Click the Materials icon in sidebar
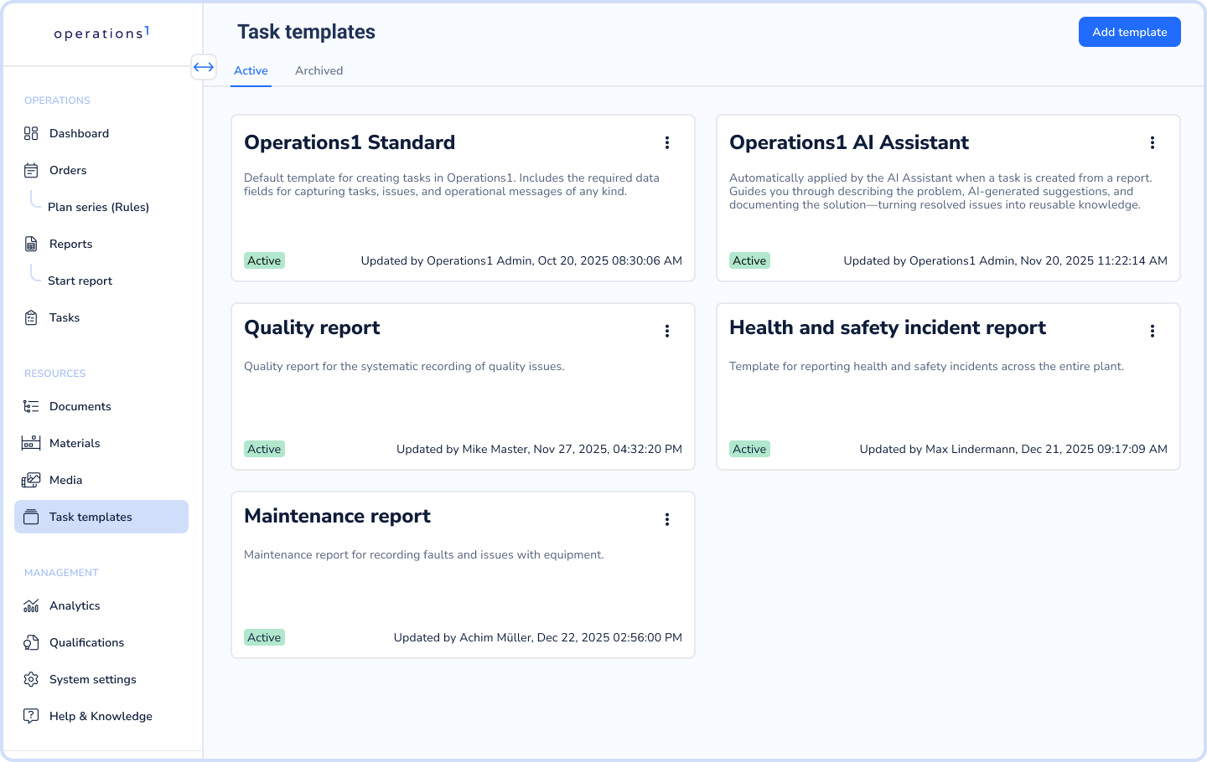This screenshot has width=1207, height=762. 31,443
